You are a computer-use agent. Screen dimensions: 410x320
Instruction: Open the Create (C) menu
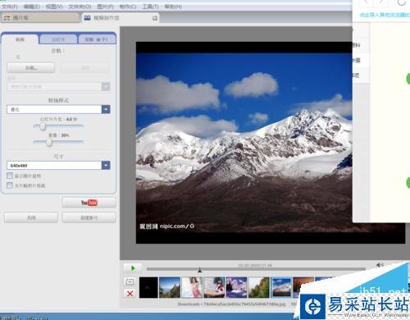tap(128, 6)
